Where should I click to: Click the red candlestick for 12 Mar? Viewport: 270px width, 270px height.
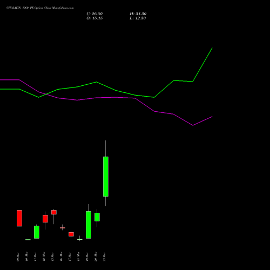tap(45, 219)
